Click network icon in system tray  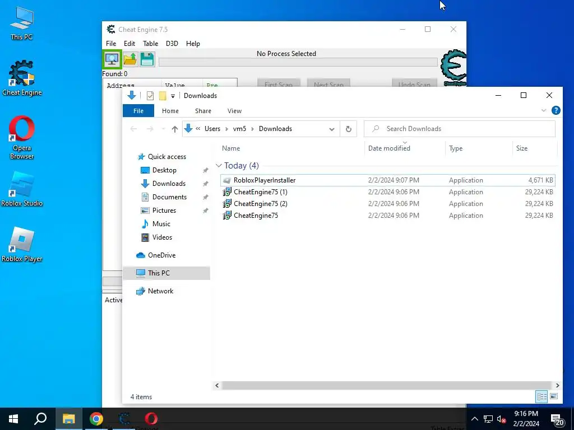(488, 419)
